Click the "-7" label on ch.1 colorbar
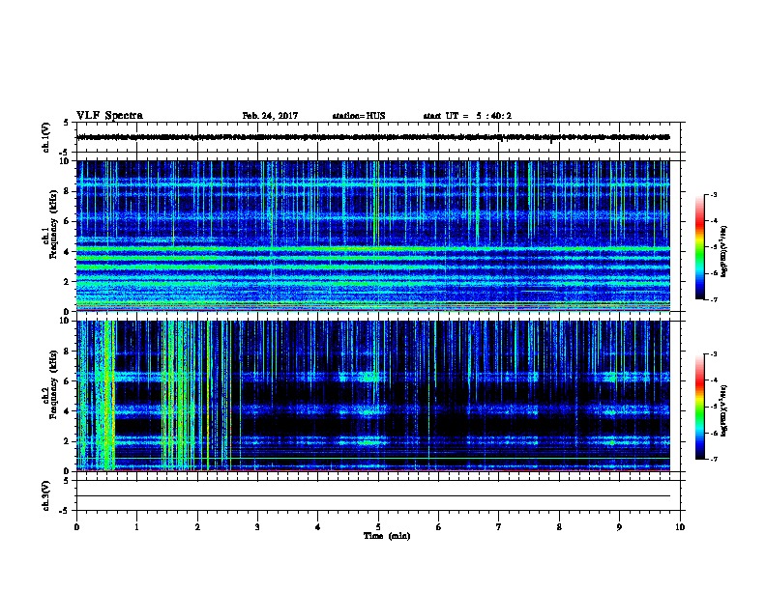Image resolution: width=766 pixels, height=591 pixels. (x=713, y=299)
